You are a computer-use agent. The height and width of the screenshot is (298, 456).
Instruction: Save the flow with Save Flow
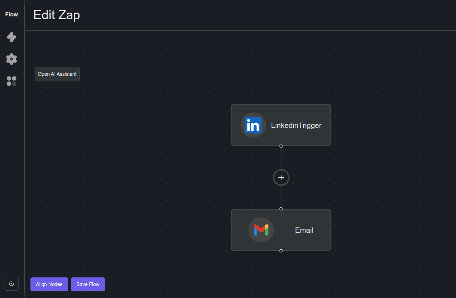coord(88,284)
